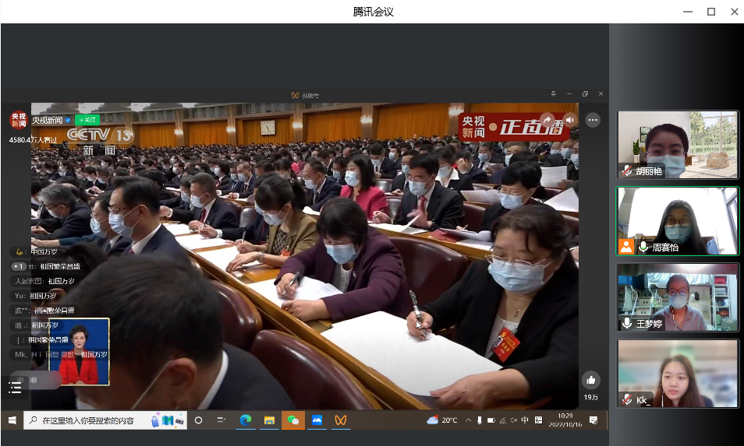Image resolution: width=744 pixels, height=446 pixels.
Task: Open Microsoft Edge from the taskbar
Action: [x=245, y=420]
